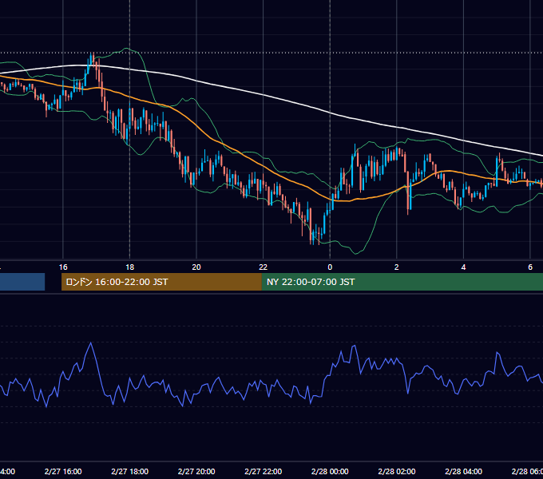Click the 4 hour label on price chart axis

click(x=463, y=267)
